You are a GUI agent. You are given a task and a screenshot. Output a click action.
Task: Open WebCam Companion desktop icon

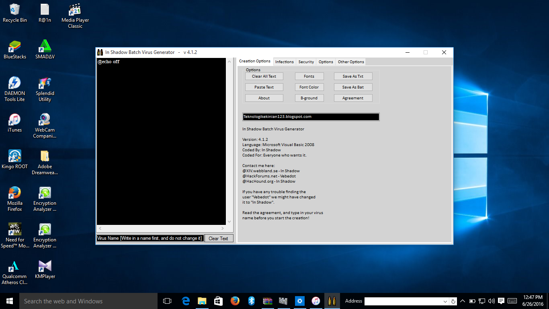45,126
